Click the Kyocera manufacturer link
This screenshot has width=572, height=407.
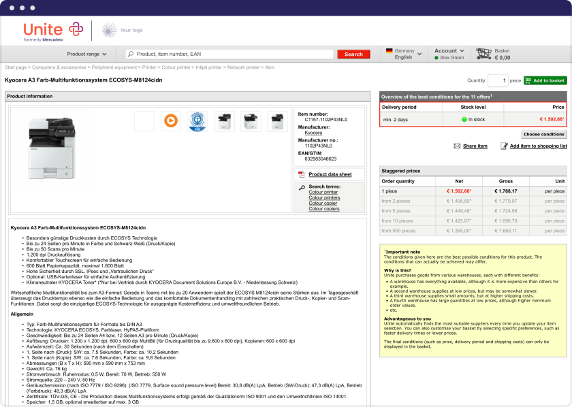313,133
